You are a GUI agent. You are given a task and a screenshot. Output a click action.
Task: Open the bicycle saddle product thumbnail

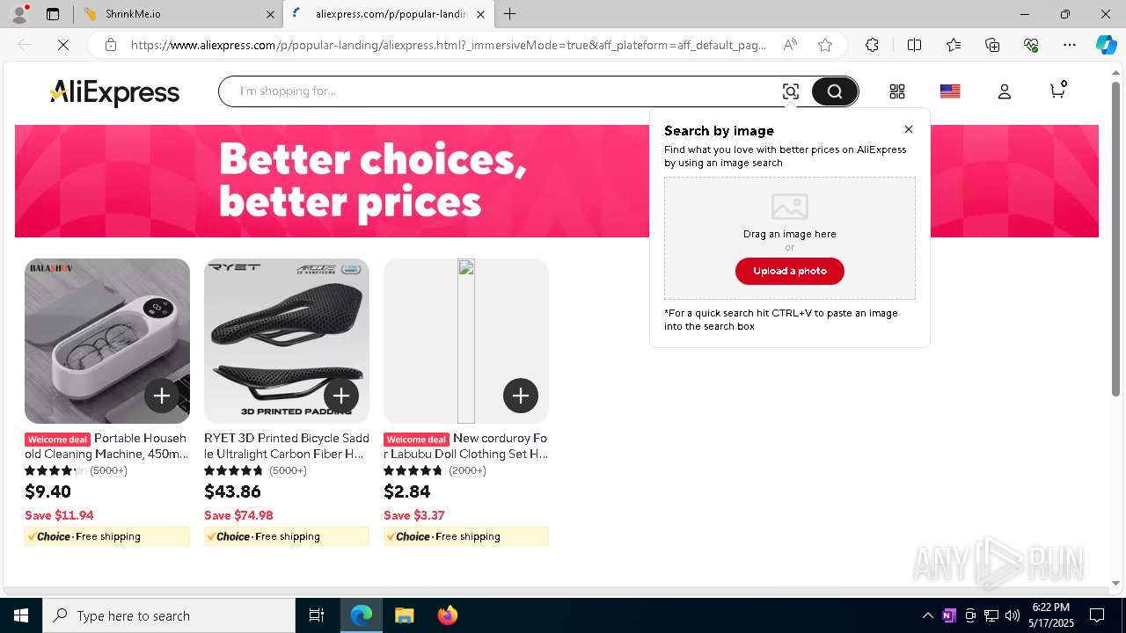tap(287, 341)
